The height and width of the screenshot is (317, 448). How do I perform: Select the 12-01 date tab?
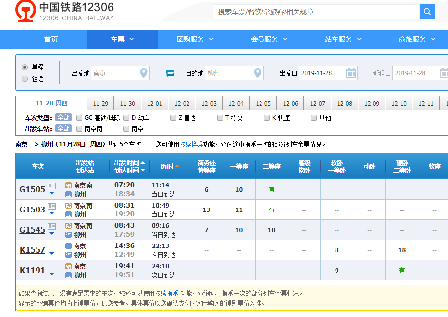coord(154,104)
